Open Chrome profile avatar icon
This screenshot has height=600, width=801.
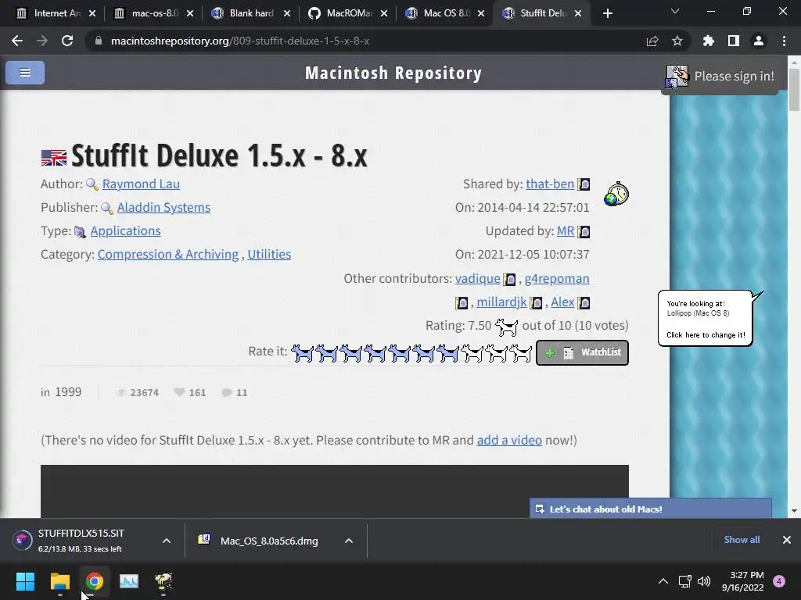pos(759,41)
